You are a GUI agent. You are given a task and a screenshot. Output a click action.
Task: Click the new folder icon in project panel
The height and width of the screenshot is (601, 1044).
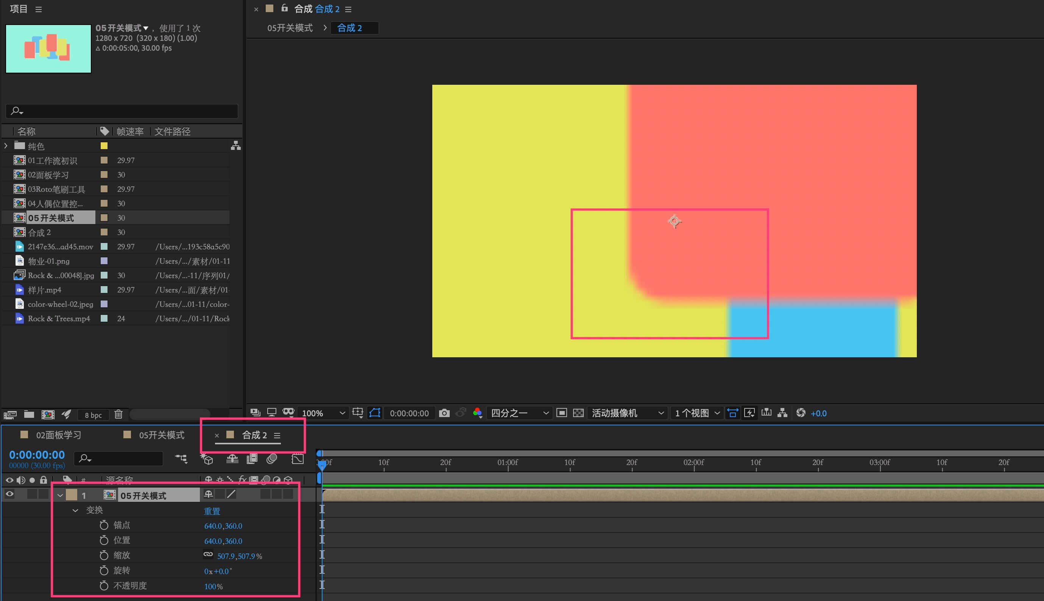29,414
